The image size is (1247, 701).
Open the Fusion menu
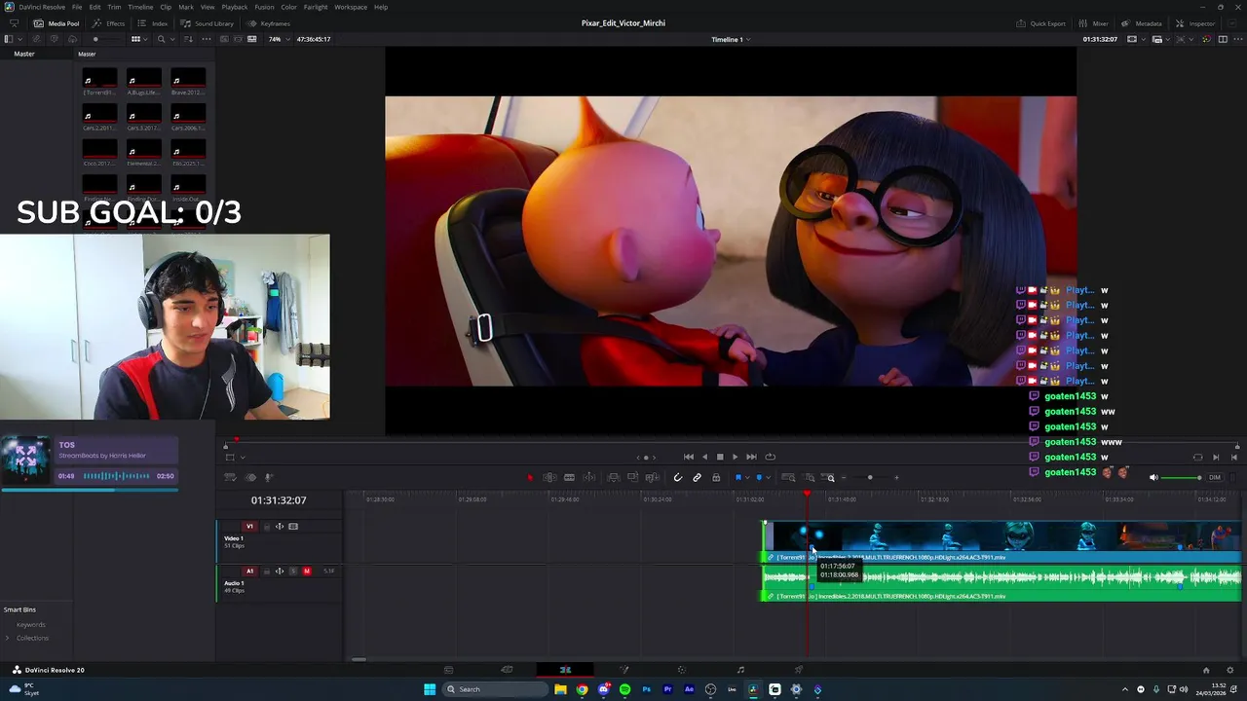[x=264, y=7]
